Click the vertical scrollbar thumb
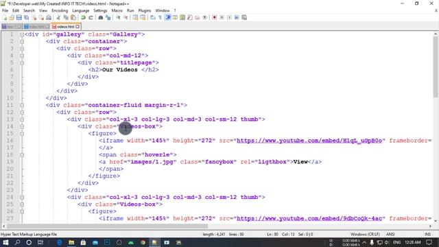Image resolution: width=439 pixels, height=247 pixels. [436, 67]
